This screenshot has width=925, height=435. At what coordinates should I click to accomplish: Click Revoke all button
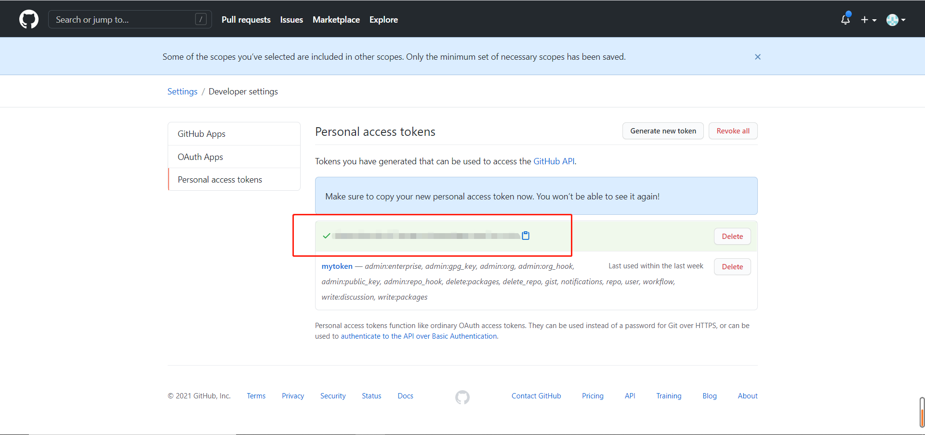pos(733,131)
